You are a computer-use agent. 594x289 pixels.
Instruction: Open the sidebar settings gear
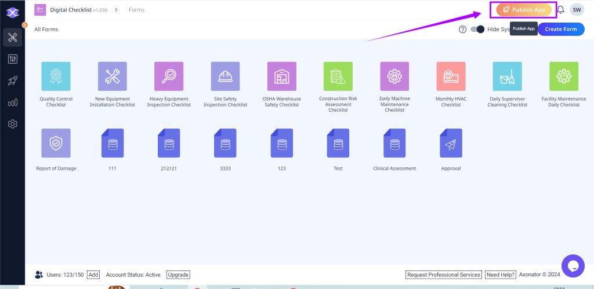[x=12, y=124]
